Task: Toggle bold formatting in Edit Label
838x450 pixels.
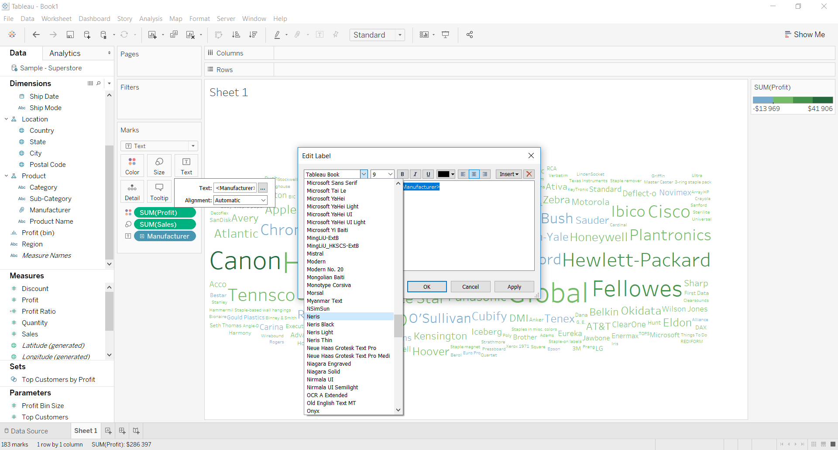Action: click(x=402, y=174)
